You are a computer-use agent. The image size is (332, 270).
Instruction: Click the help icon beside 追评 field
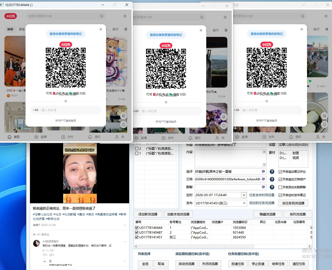(272, 172)
